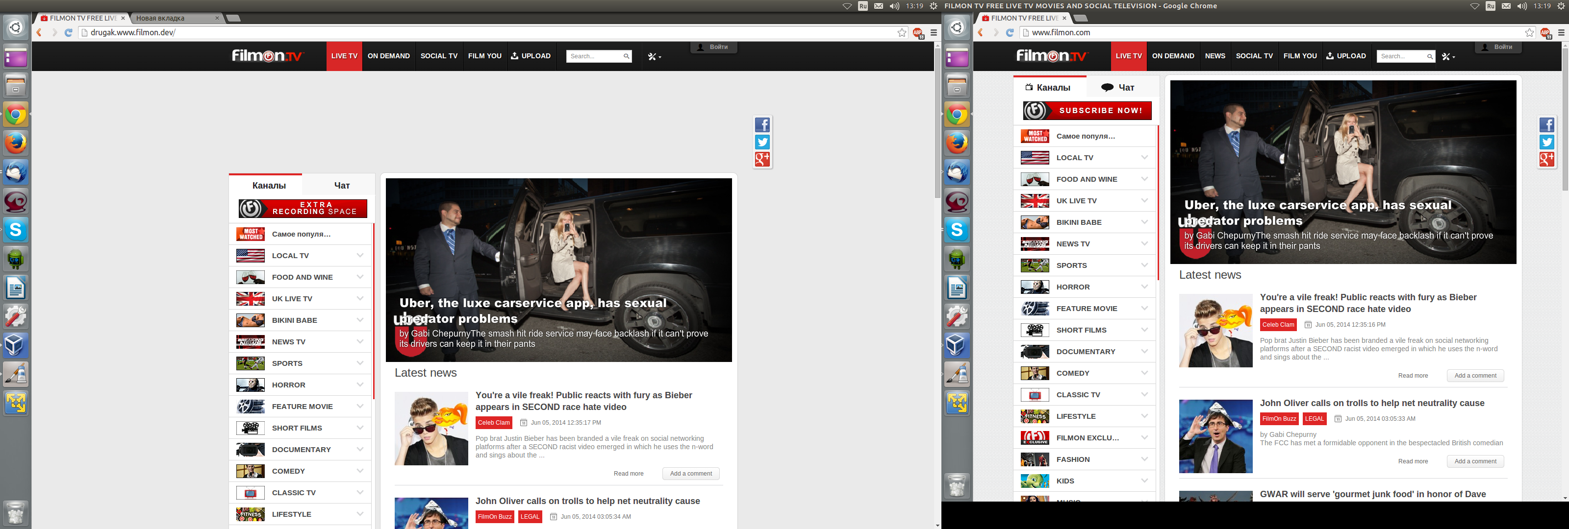The image size is (1569, 529).
Task: Open ON DEMAND menu in left window
Action: 389,56
